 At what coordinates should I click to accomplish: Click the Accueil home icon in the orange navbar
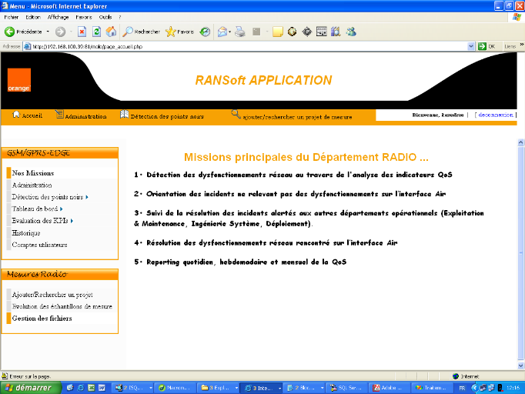[x=15, y=115]
